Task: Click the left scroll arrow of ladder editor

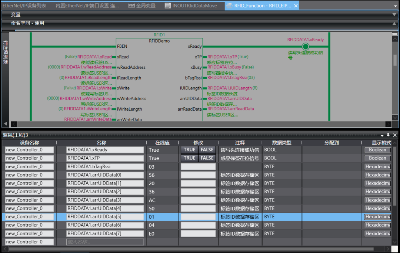Action: (14, 124)
